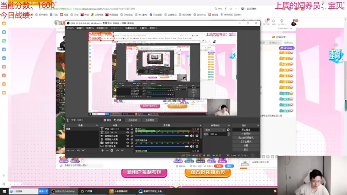The height and width of the screenshot is (195, 347).
Task: Open 文件(F) menu in OBS
Action: pos(70,28)
